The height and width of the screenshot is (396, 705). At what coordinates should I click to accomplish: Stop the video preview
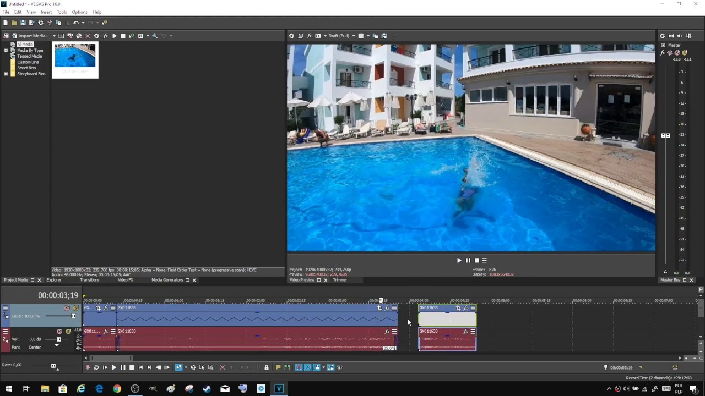pos(476,261)
